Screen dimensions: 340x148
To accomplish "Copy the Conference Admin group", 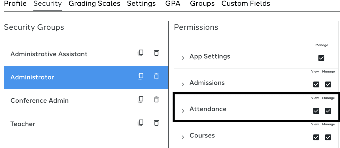I will coord(141,99).
